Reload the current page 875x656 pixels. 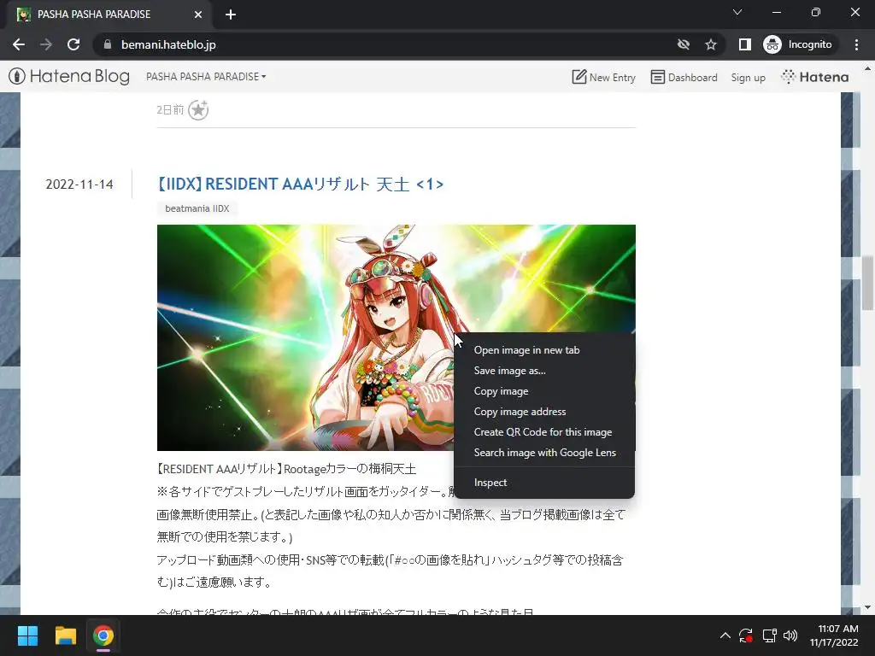point(73,44)
